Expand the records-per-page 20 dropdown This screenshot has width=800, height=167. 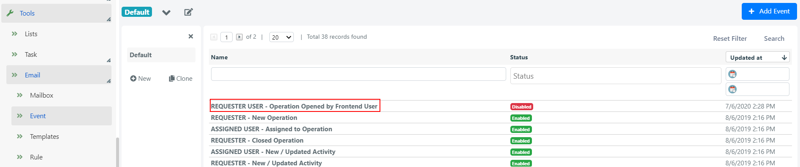pos(282,37)
